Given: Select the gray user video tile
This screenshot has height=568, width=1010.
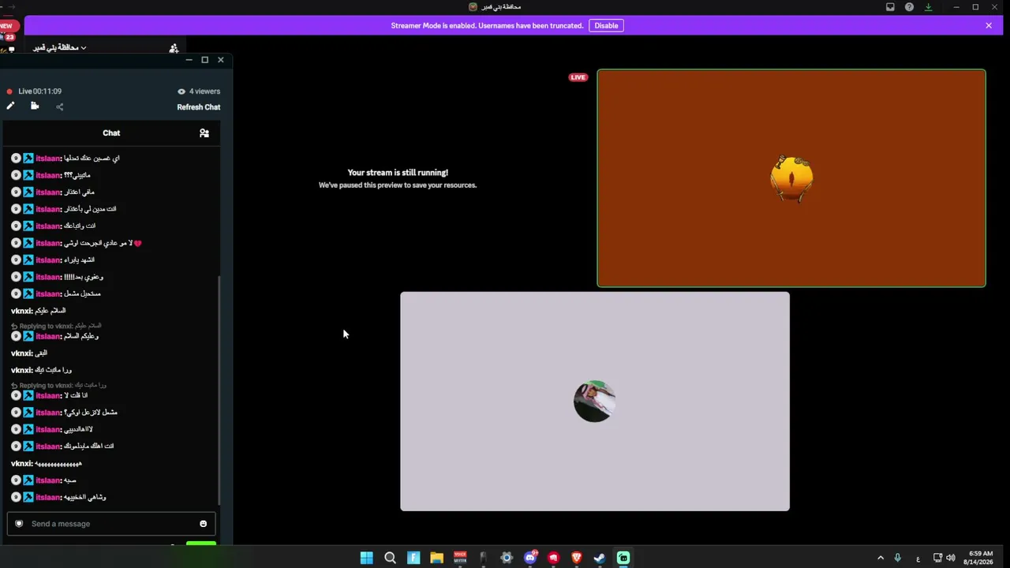Looking at the screenshot, I should 595,402.
